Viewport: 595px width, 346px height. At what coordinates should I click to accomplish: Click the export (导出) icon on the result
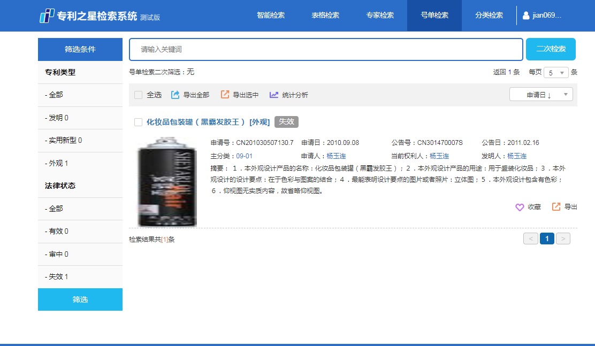(x=556, y=207)
